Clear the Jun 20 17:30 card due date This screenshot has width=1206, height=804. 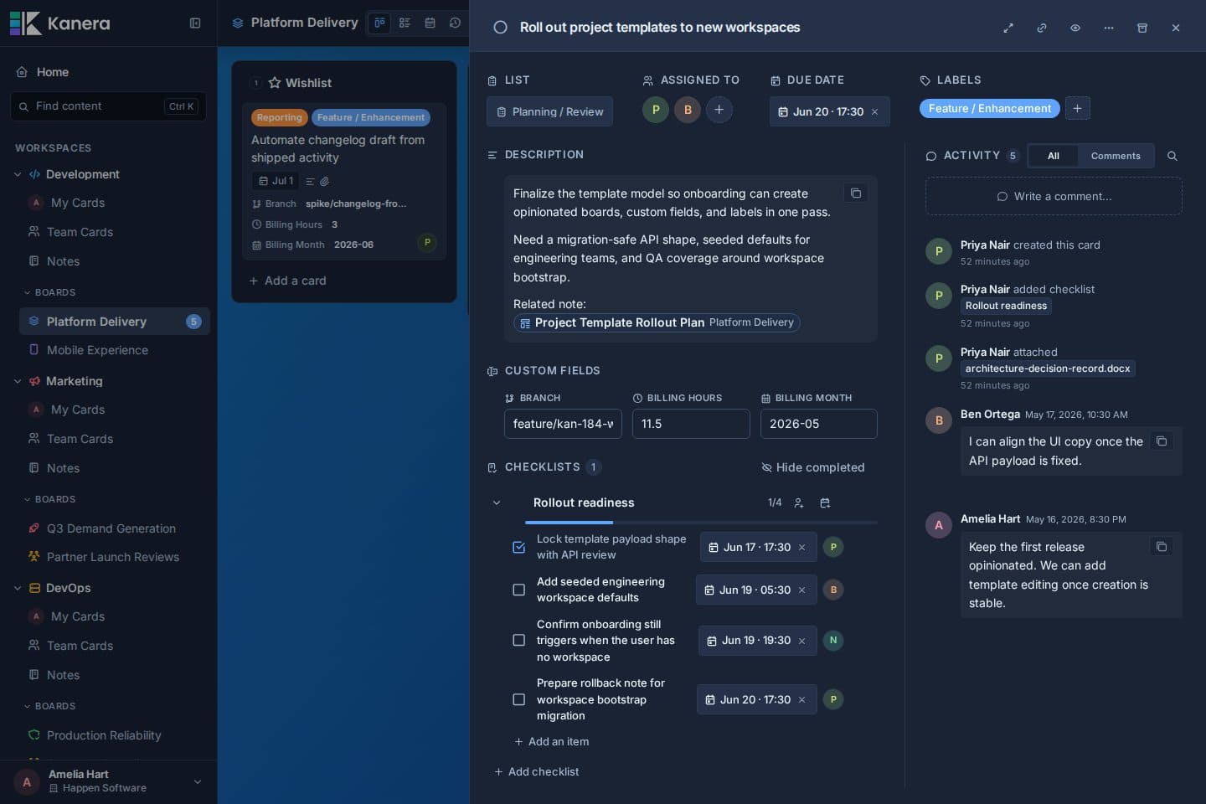coord(874,112)
